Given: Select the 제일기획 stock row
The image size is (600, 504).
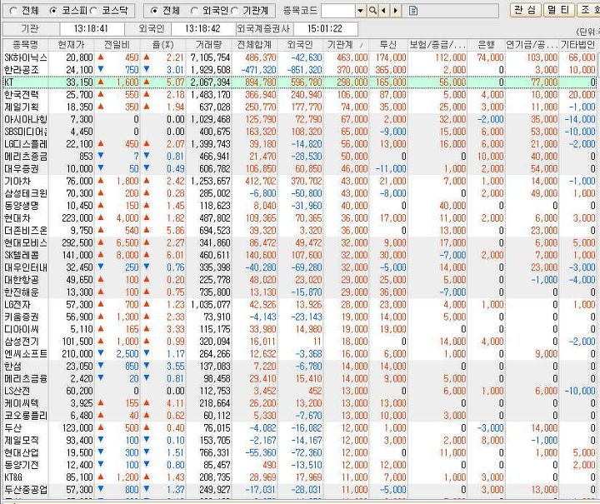Looking at the screenshot, I should click(x=300, y=107).
